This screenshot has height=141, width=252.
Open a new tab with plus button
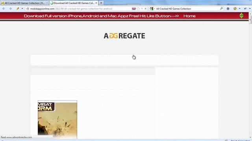click(x=101, y=3)
